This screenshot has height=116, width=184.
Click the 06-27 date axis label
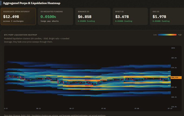click(x=72, y=108)
